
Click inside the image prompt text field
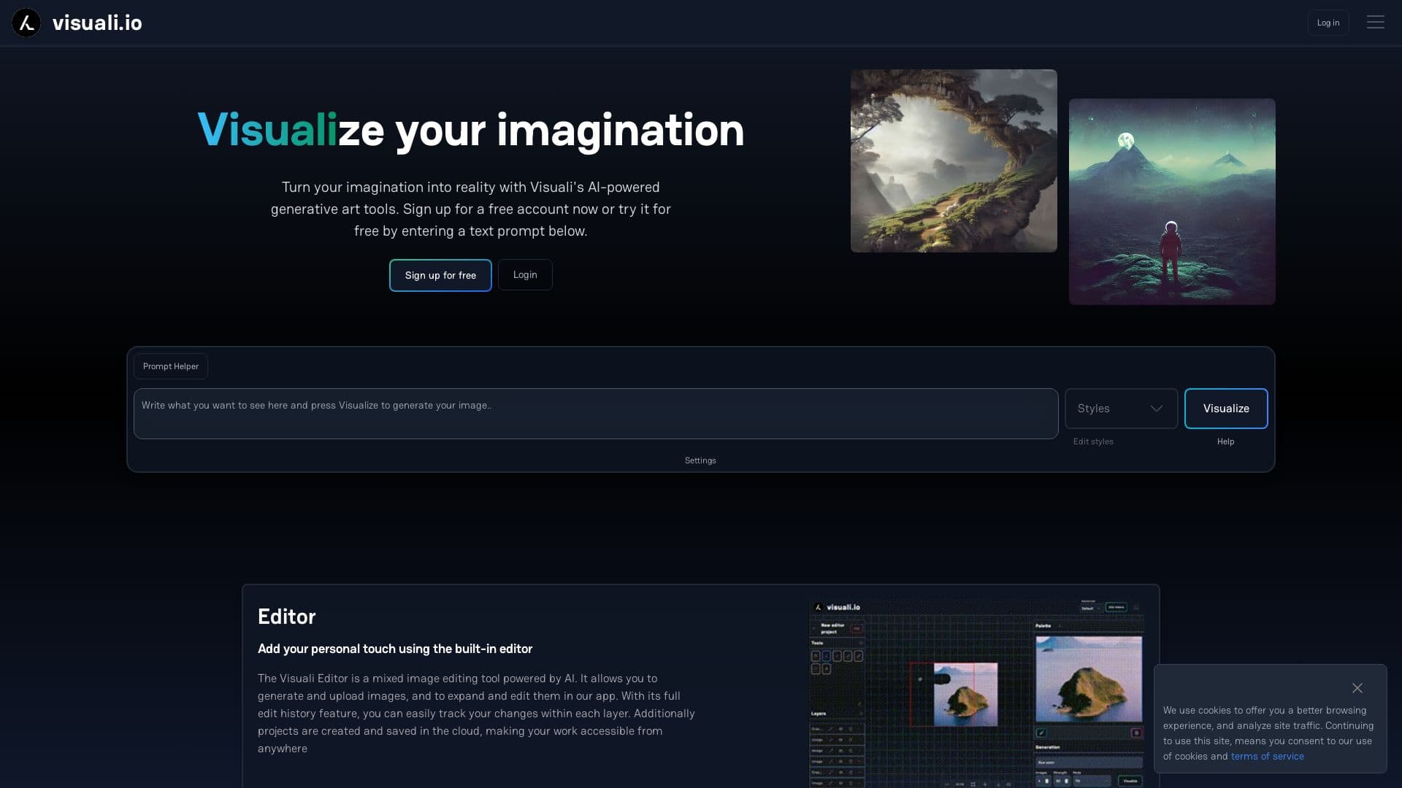pyautogui.click(x=595, y=413)
